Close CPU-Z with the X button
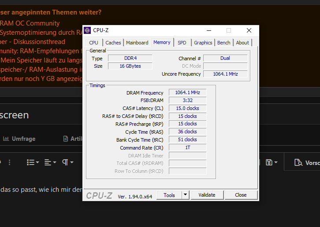The width and height of the screenshot is (320, 227). 249,30
